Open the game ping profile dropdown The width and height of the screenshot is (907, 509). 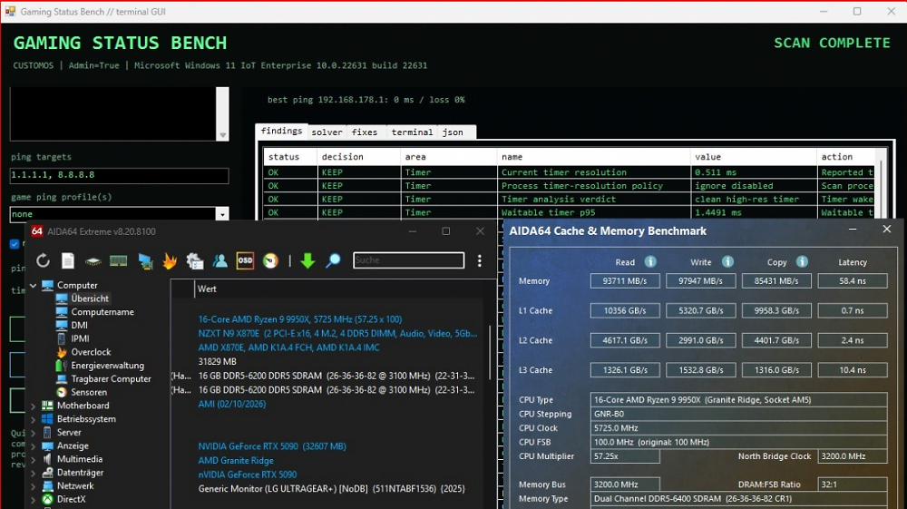click(222, 214)
